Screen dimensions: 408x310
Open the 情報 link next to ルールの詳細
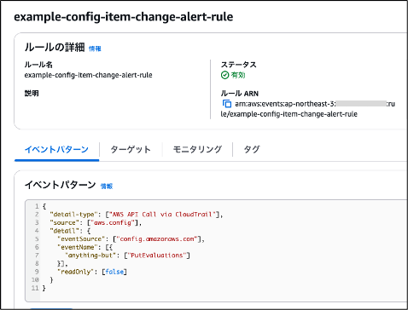(95, 49)
